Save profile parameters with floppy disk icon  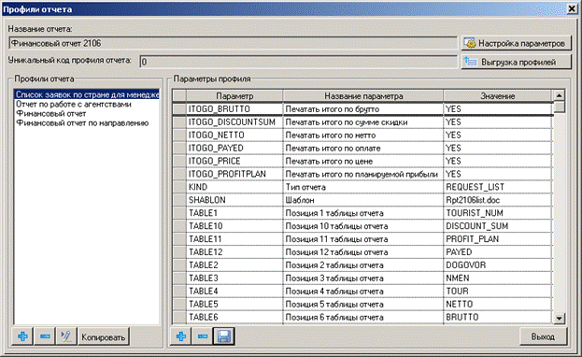pyautogui.click(x=224, y=336)
